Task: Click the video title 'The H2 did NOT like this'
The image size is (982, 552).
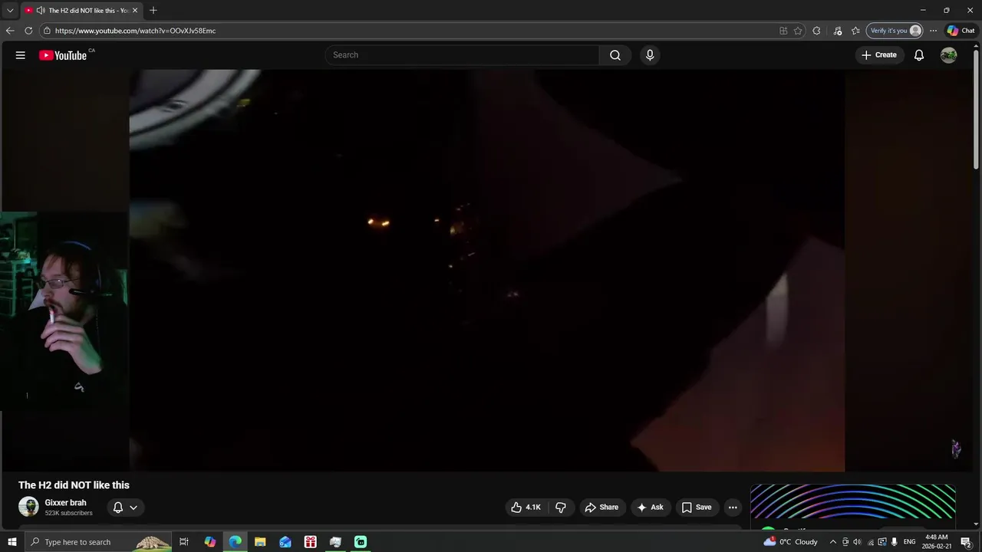Action: (74, 485)
